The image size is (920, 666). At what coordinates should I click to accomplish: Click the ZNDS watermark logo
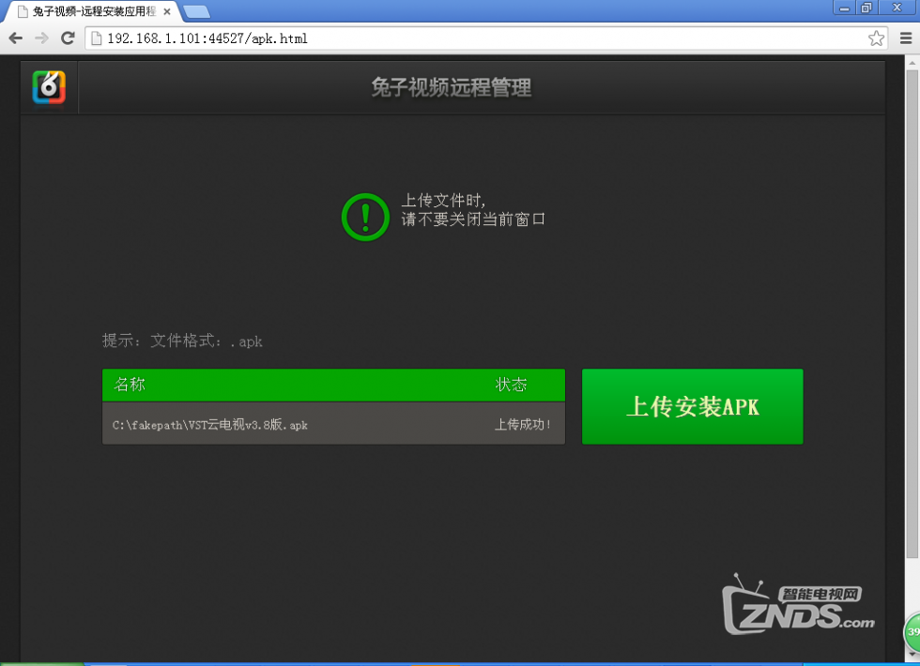pyautogui.click(x=797, y=608)
